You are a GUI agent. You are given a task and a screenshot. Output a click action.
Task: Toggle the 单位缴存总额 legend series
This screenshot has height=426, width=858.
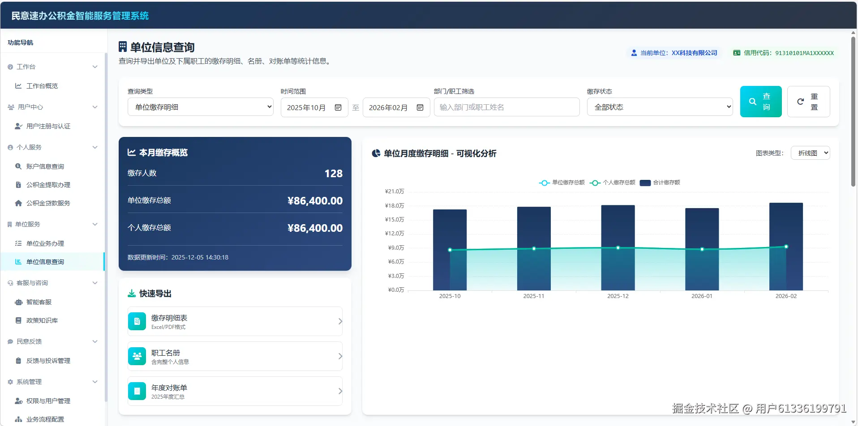(x=561, y=183)
